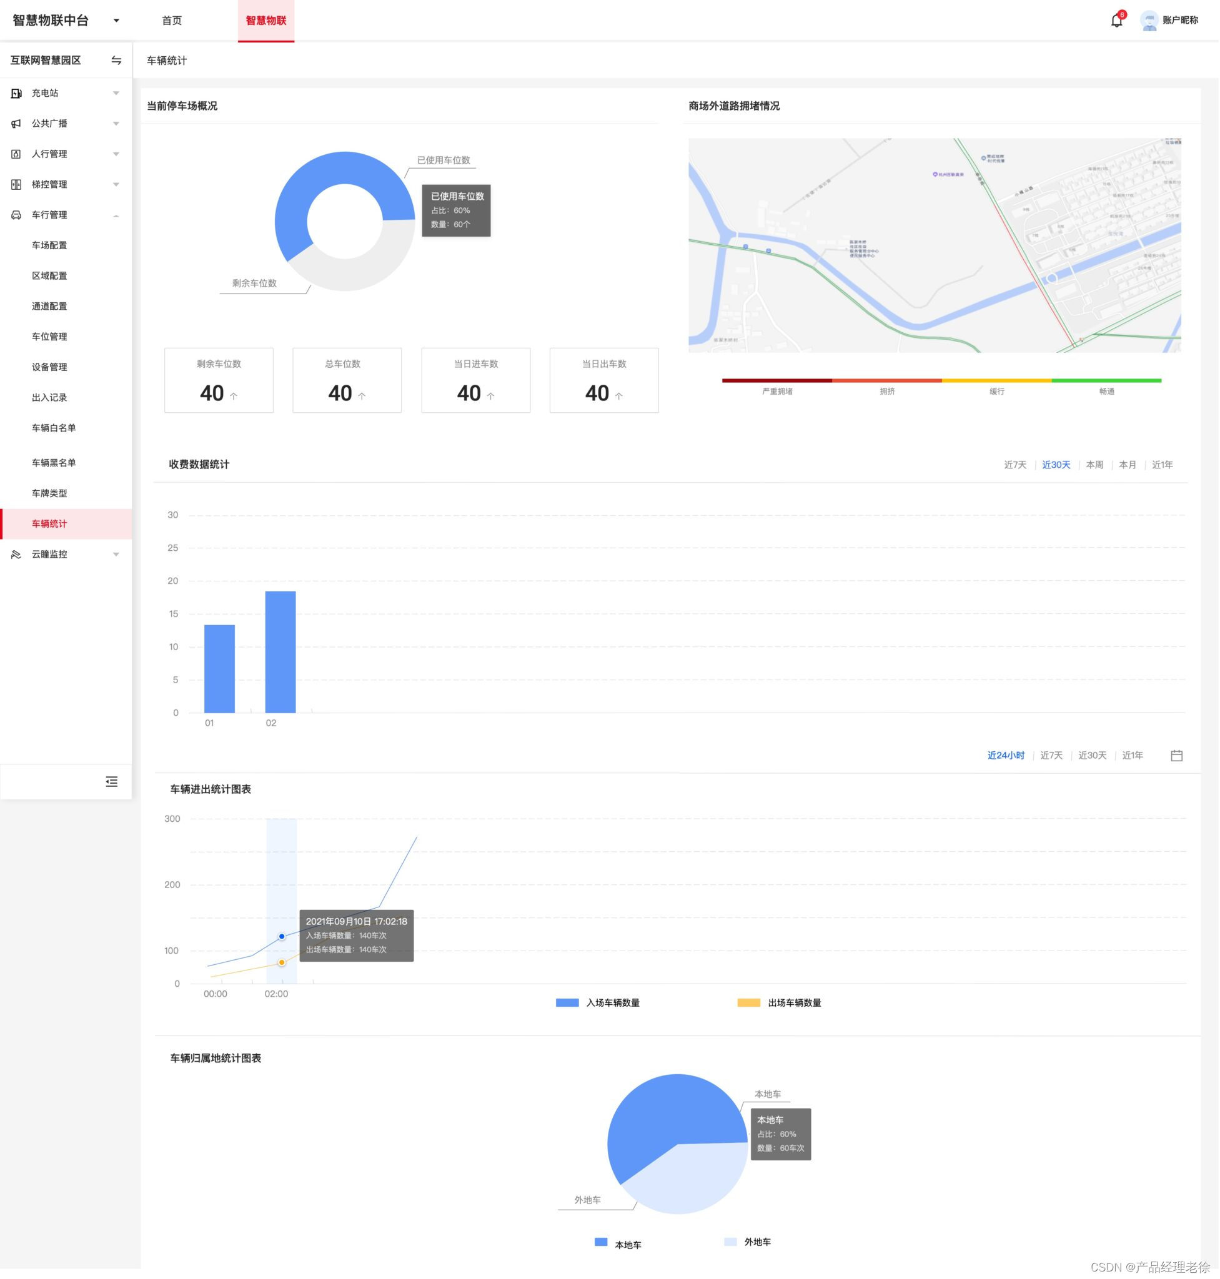The image size is (1220, 1279).
Task: Open the platform name dropdown arrow
Action: click(116, 21)
